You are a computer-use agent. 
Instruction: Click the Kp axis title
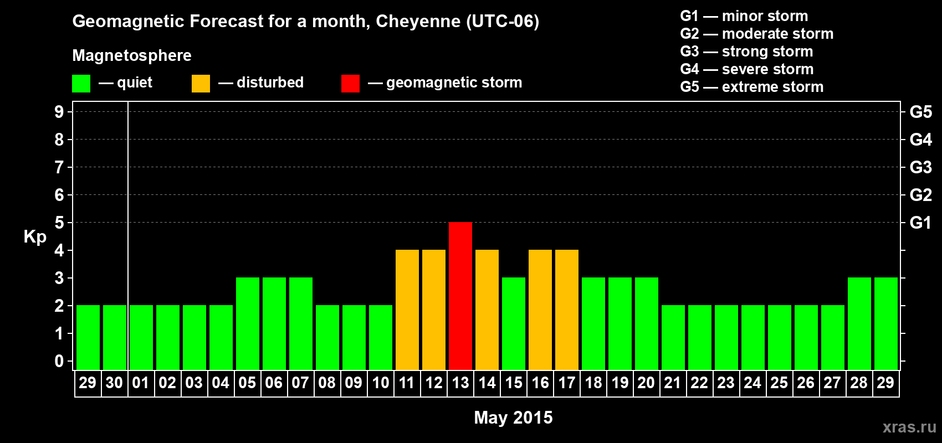[x=35, y=236]
